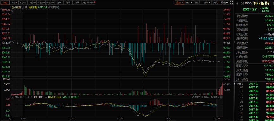Click the horizontal double-arrow stretch icon
This screenshot has width=274, height=121.
(x=22, y=11)
